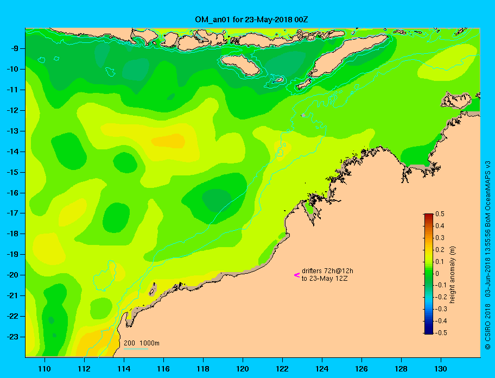Click the 'drifters 72h@12h' legend text

click(x=327, y=271)
